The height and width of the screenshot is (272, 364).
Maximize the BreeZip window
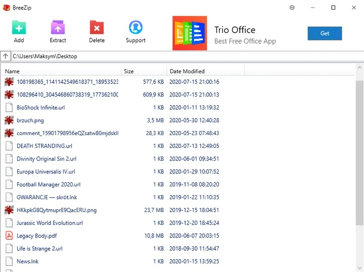(333, 8)
